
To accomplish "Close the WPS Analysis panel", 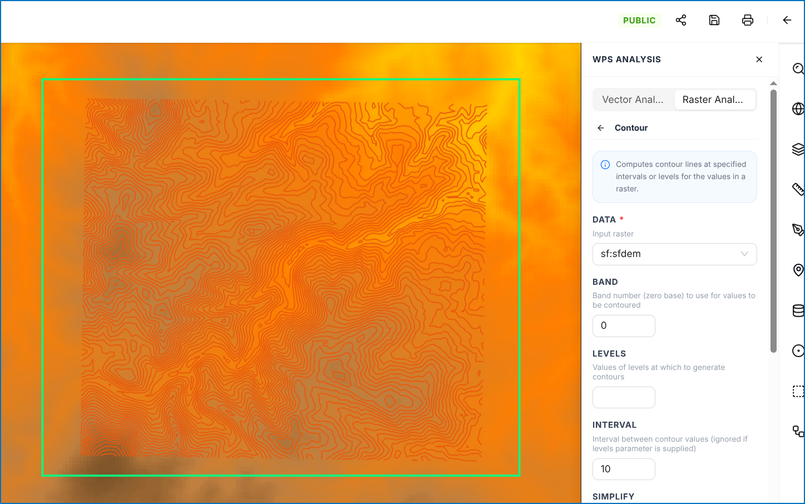I will (759, 60).
